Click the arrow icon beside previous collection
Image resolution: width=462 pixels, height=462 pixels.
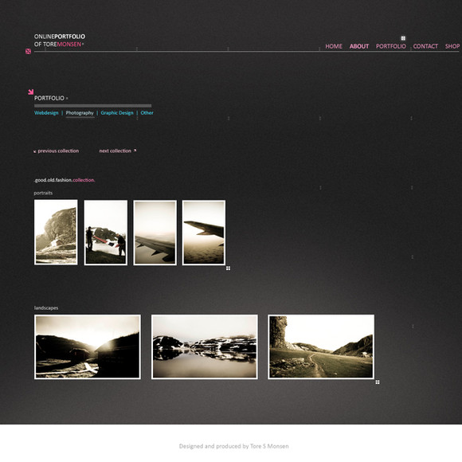click(x=35, y=151)
